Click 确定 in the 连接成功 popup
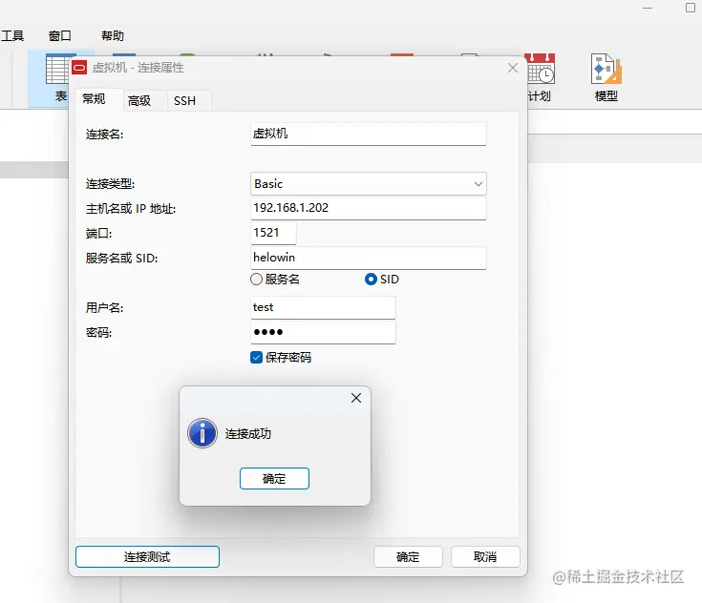 [274, 479]
